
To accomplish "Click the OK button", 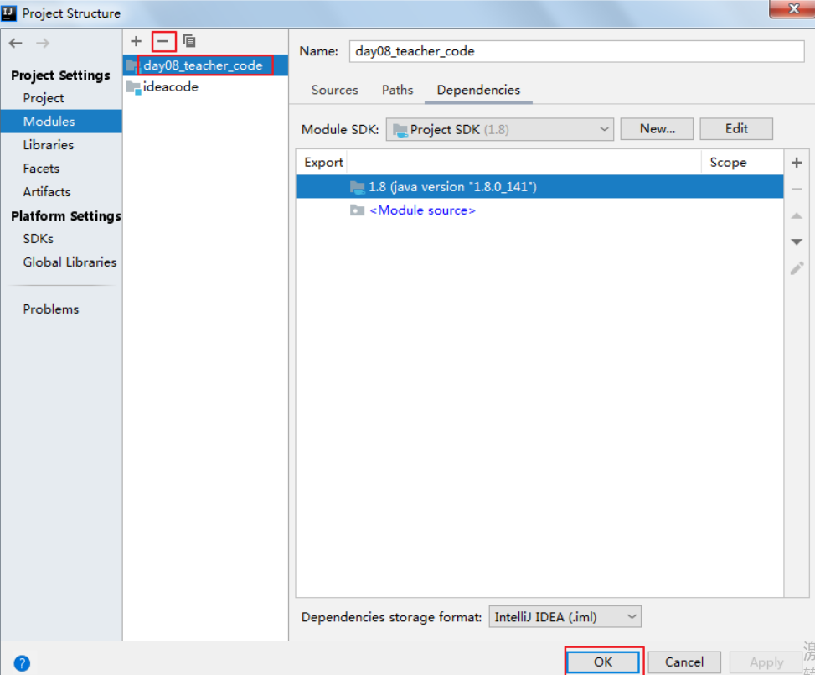I will 603,662.
